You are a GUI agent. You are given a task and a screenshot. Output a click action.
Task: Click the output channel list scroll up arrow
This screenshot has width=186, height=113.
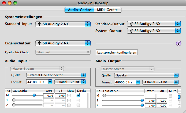(x=179, y=103)
